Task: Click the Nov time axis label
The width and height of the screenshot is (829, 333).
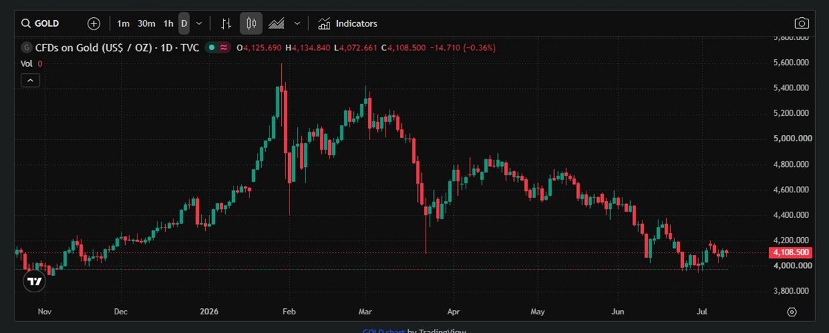Action: click(45, 312)
